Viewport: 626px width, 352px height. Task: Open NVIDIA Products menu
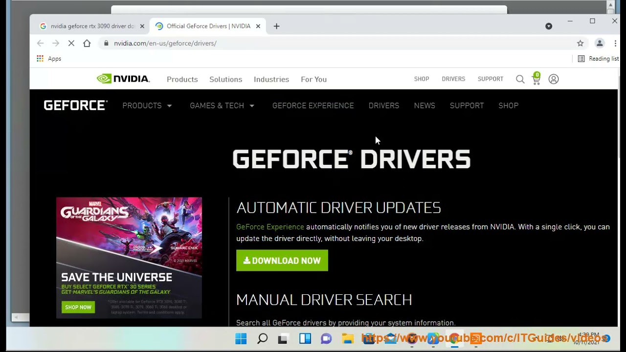pyautogui.click(x=182, y=79)
